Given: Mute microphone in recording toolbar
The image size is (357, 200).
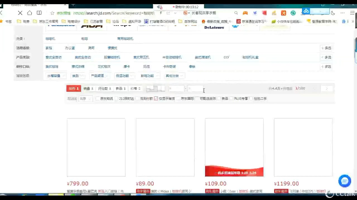Looking at the screenshot, I should pos(160,7).
